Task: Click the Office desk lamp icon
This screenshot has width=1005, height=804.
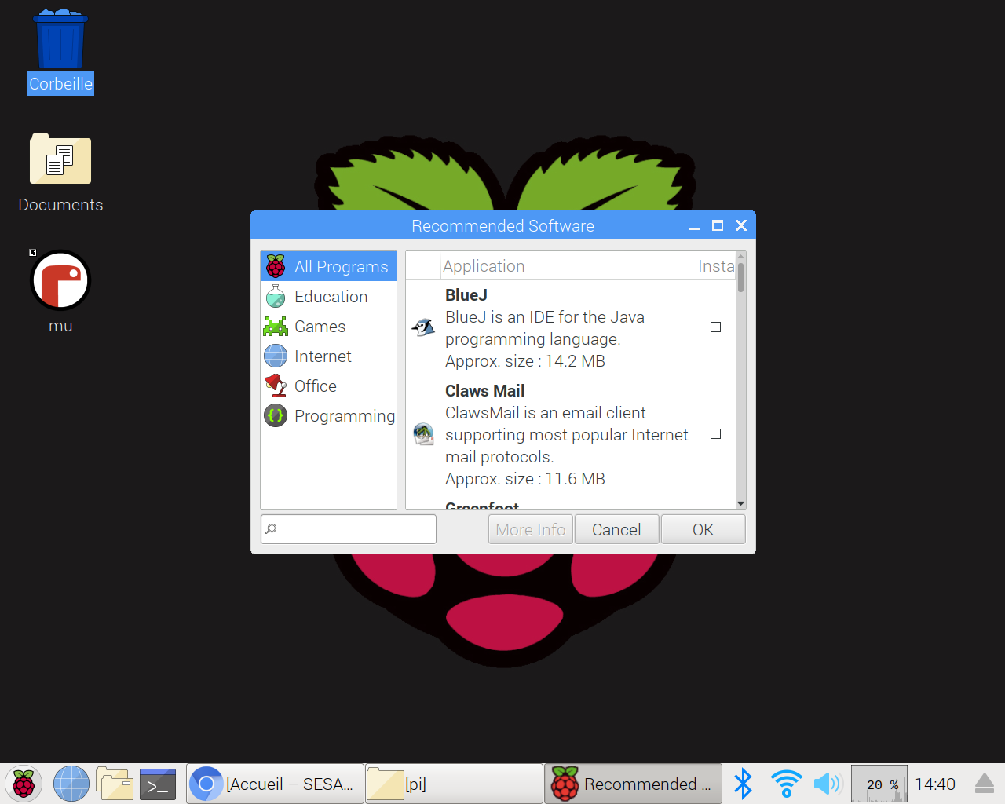Action: click(276, 386)
